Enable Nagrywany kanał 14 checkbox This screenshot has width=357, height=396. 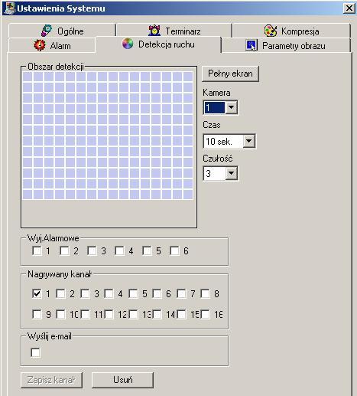tap(157, 314)
